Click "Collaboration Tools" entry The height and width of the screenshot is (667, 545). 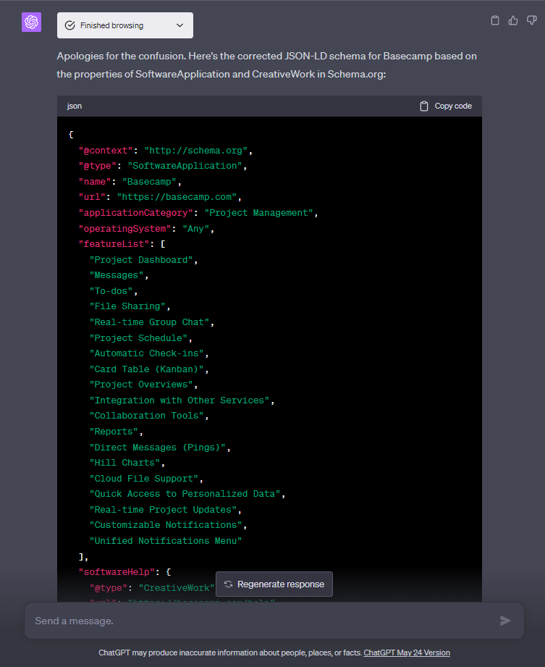pyautogui.click(x=147, y=416)
